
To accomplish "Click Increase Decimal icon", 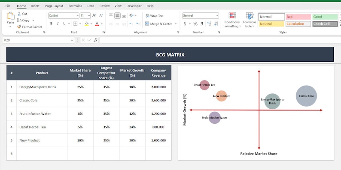I will 210,24.
